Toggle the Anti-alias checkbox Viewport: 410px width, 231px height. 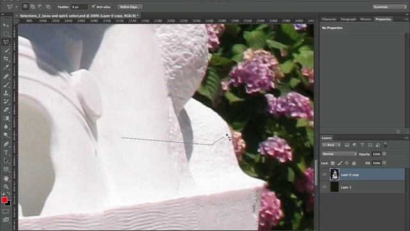point(94,6)
